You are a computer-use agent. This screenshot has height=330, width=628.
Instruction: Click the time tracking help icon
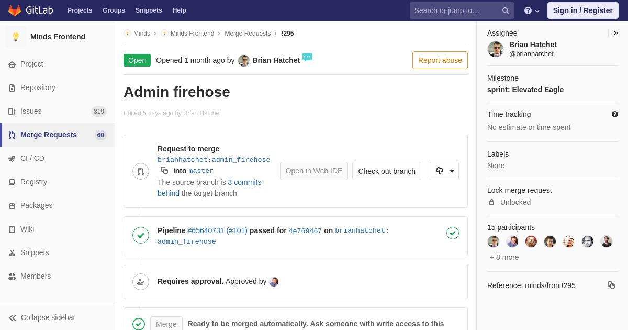point(615,114)
